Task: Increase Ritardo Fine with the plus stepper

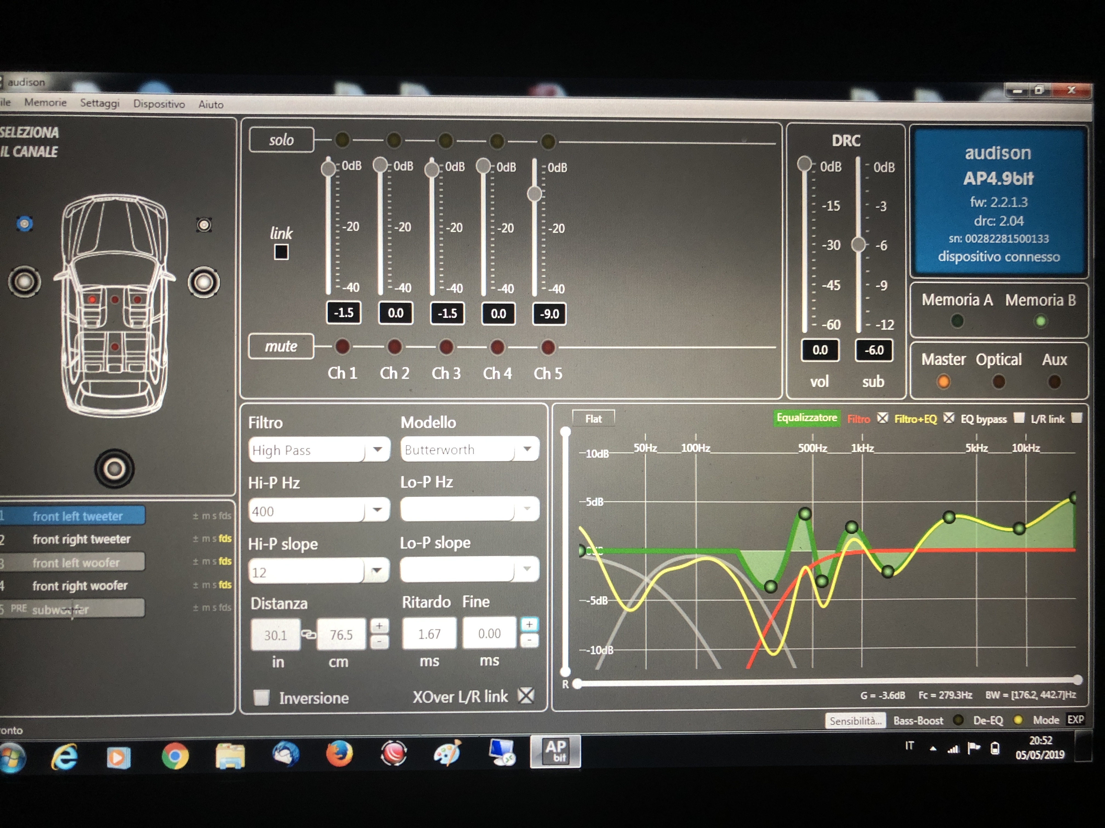Action: pyautogui.click(x=529, y=624)
